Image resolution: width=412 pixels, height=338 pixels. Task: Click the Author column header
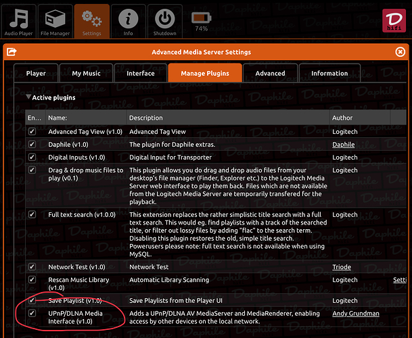point(360,118)
